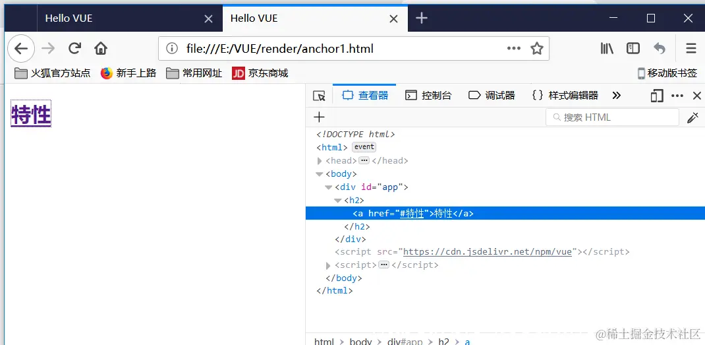Viewport: 705px width, 345px height.
Task: Toggle the sidebar view icon
Action: pyautogui.click(x=633, y=48)
